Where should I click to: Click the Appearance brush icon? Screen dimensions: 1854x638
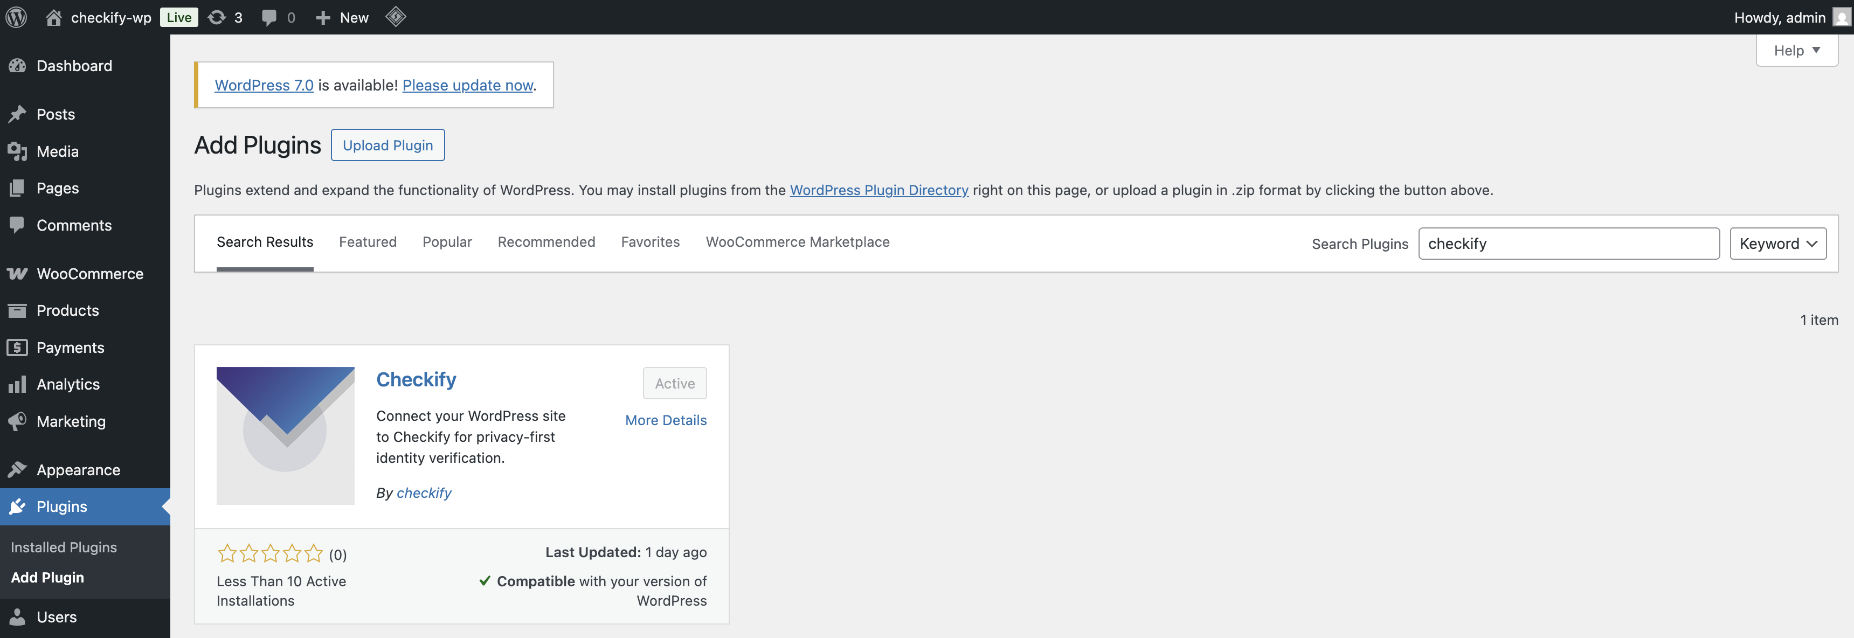pyautogui.click(x=17, y=470)
